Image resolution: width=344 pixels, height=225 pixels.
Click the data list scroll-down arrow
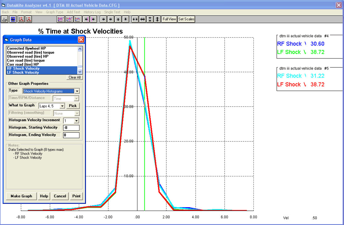coord(80,72)
